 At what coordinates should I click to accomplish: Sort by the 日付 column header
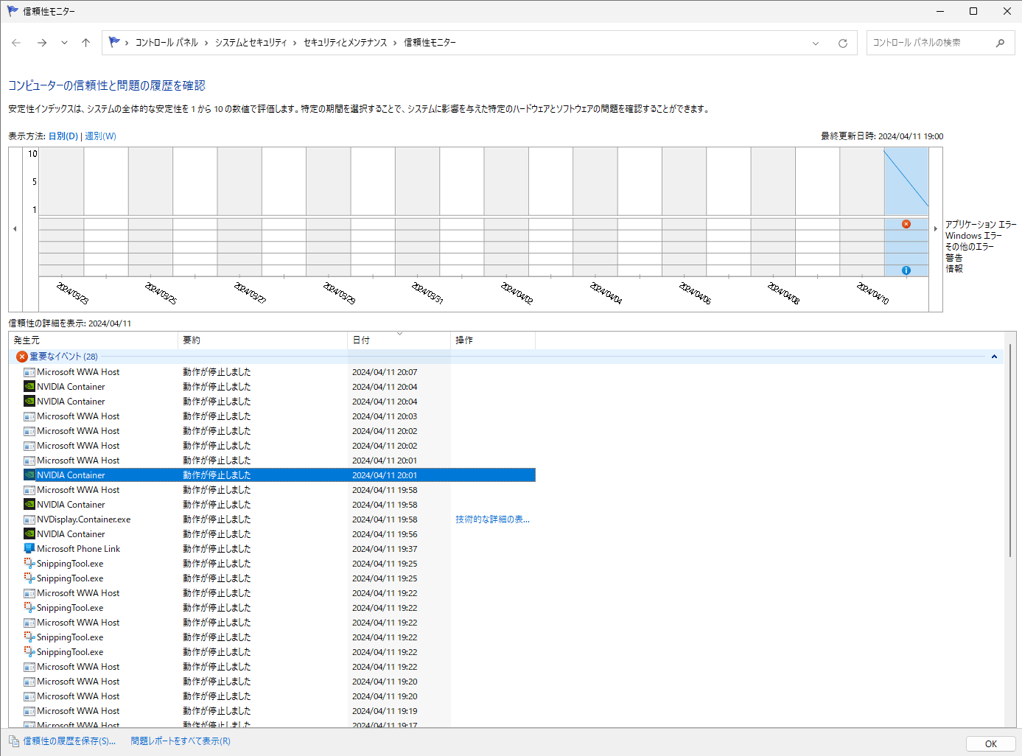point(399,340)
